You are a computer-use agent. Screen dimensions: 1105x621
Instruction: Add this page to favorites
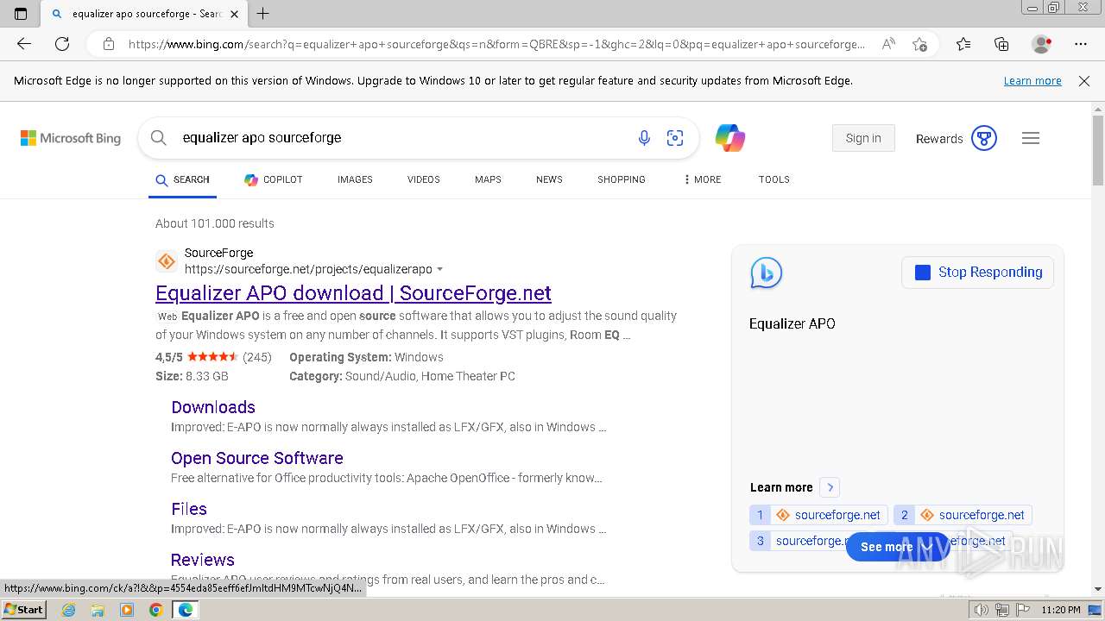point(920,44)
